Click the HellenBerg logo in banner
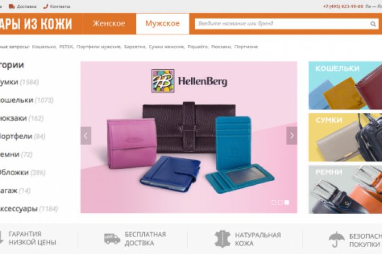Screen dimensions: 382x254 (x=189, y=81)
